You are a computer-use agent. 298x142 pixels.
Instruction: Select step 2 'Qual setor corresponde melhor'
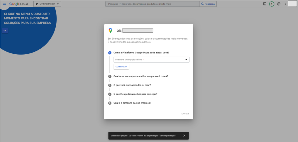(x=140, y=76)
